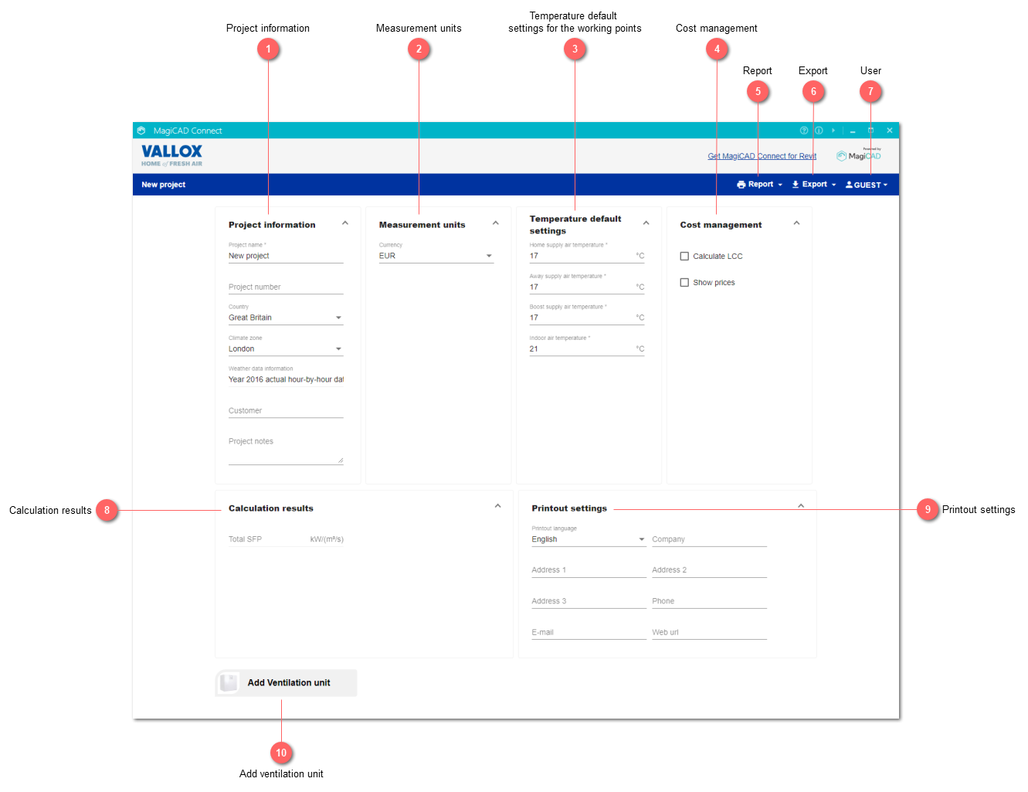Edit Away supply air temperature value

pos(587,287)
